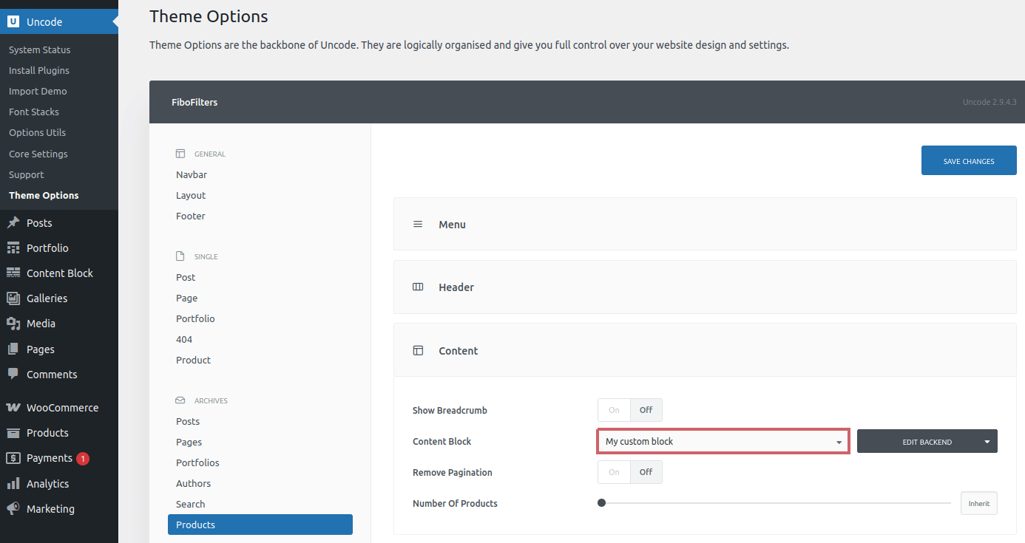Click the Marketing megaphone icon

click(x=13, y=508)
